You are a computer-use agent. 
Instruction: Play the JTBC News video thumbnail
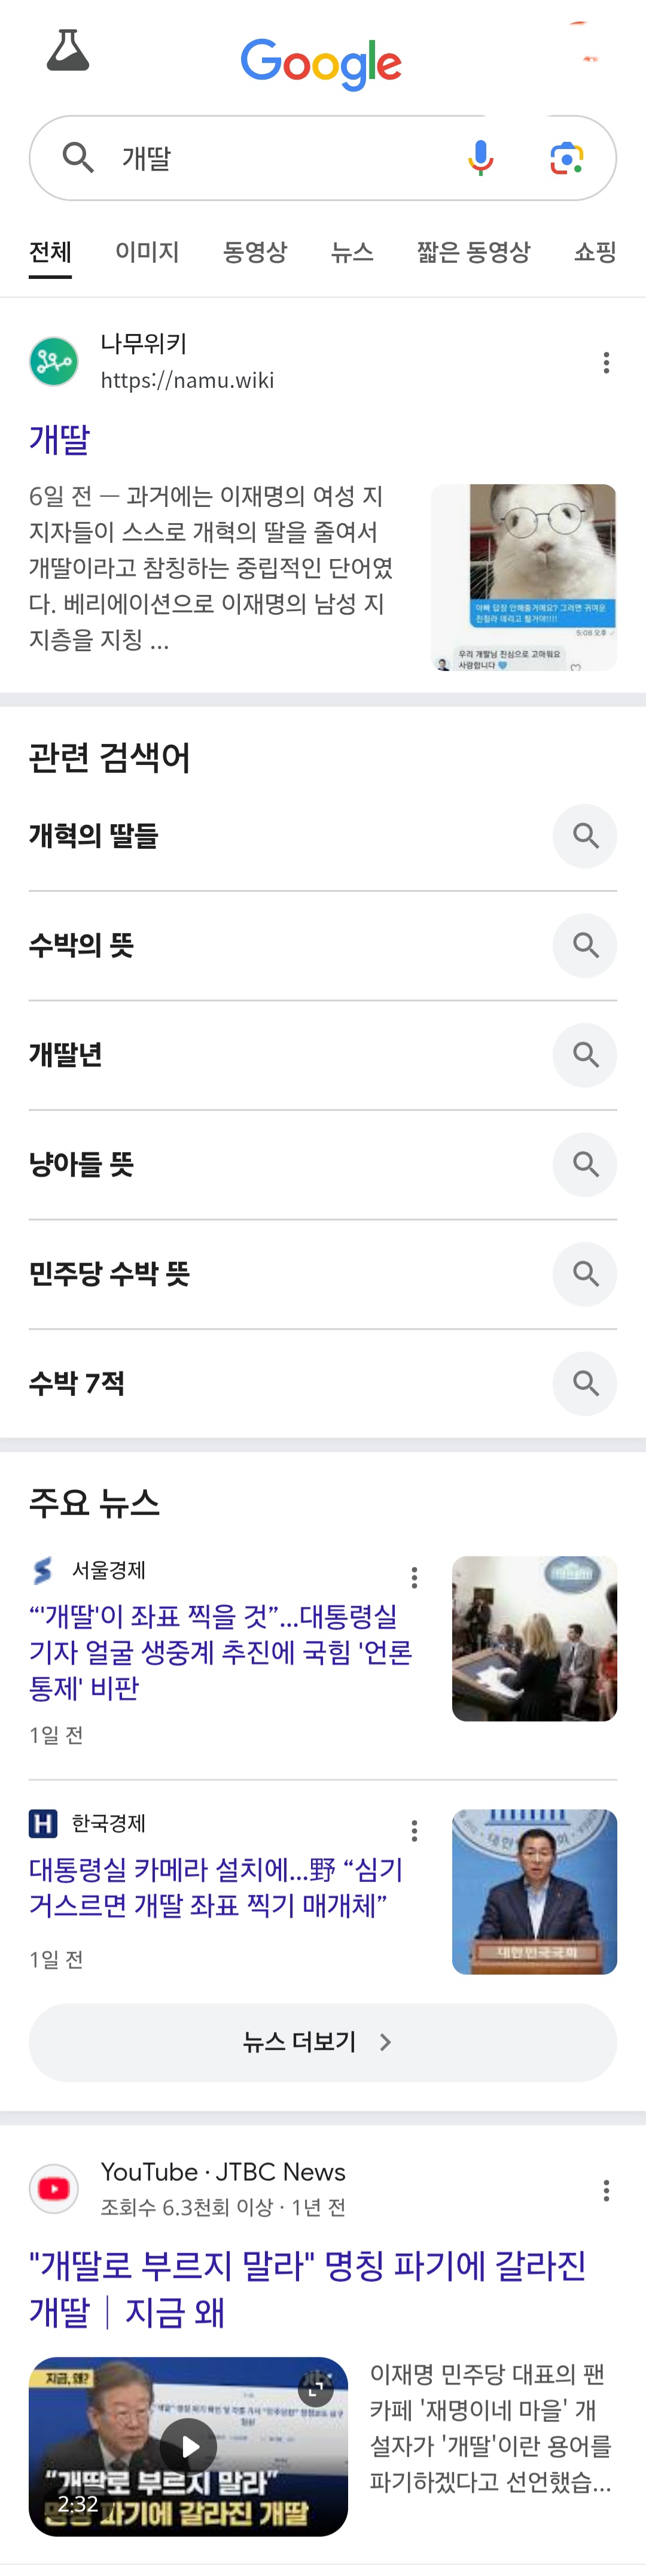click(x=188, y=2445)
